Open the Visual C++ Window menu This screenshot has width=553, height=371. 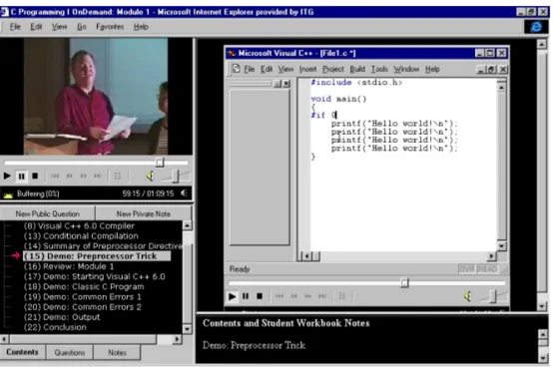pyautogui.click(x=406, y=69)
